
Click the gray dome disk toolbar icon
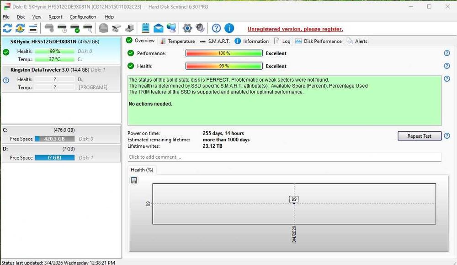point(103,28)
